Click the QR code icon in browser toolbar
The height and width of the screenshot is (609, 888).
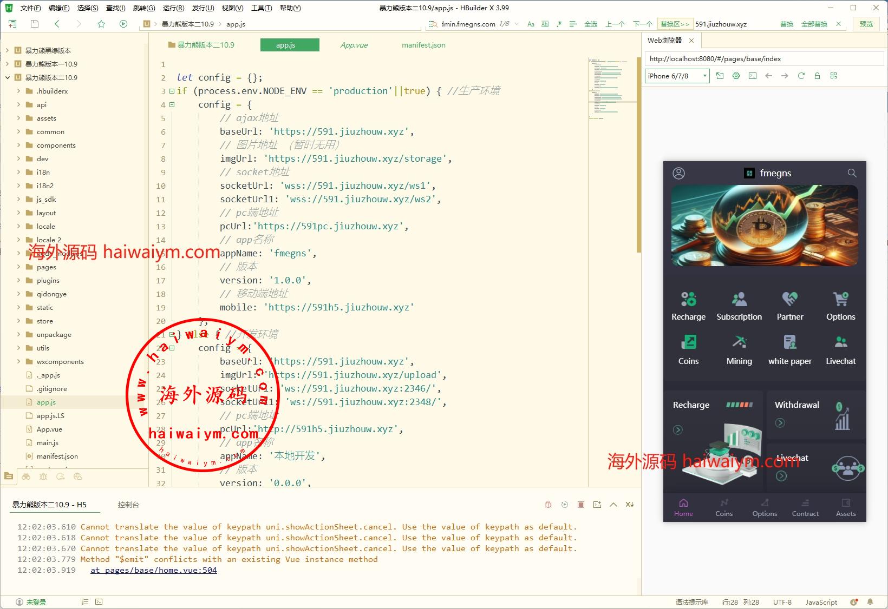tap(833, 76)
